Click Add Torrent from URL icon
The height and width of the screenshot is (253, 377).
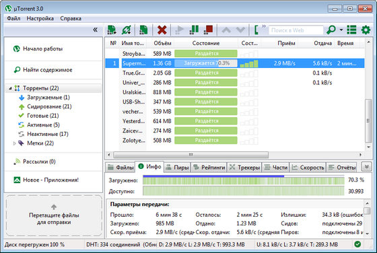pyautogui.click(x=127, y=30)
